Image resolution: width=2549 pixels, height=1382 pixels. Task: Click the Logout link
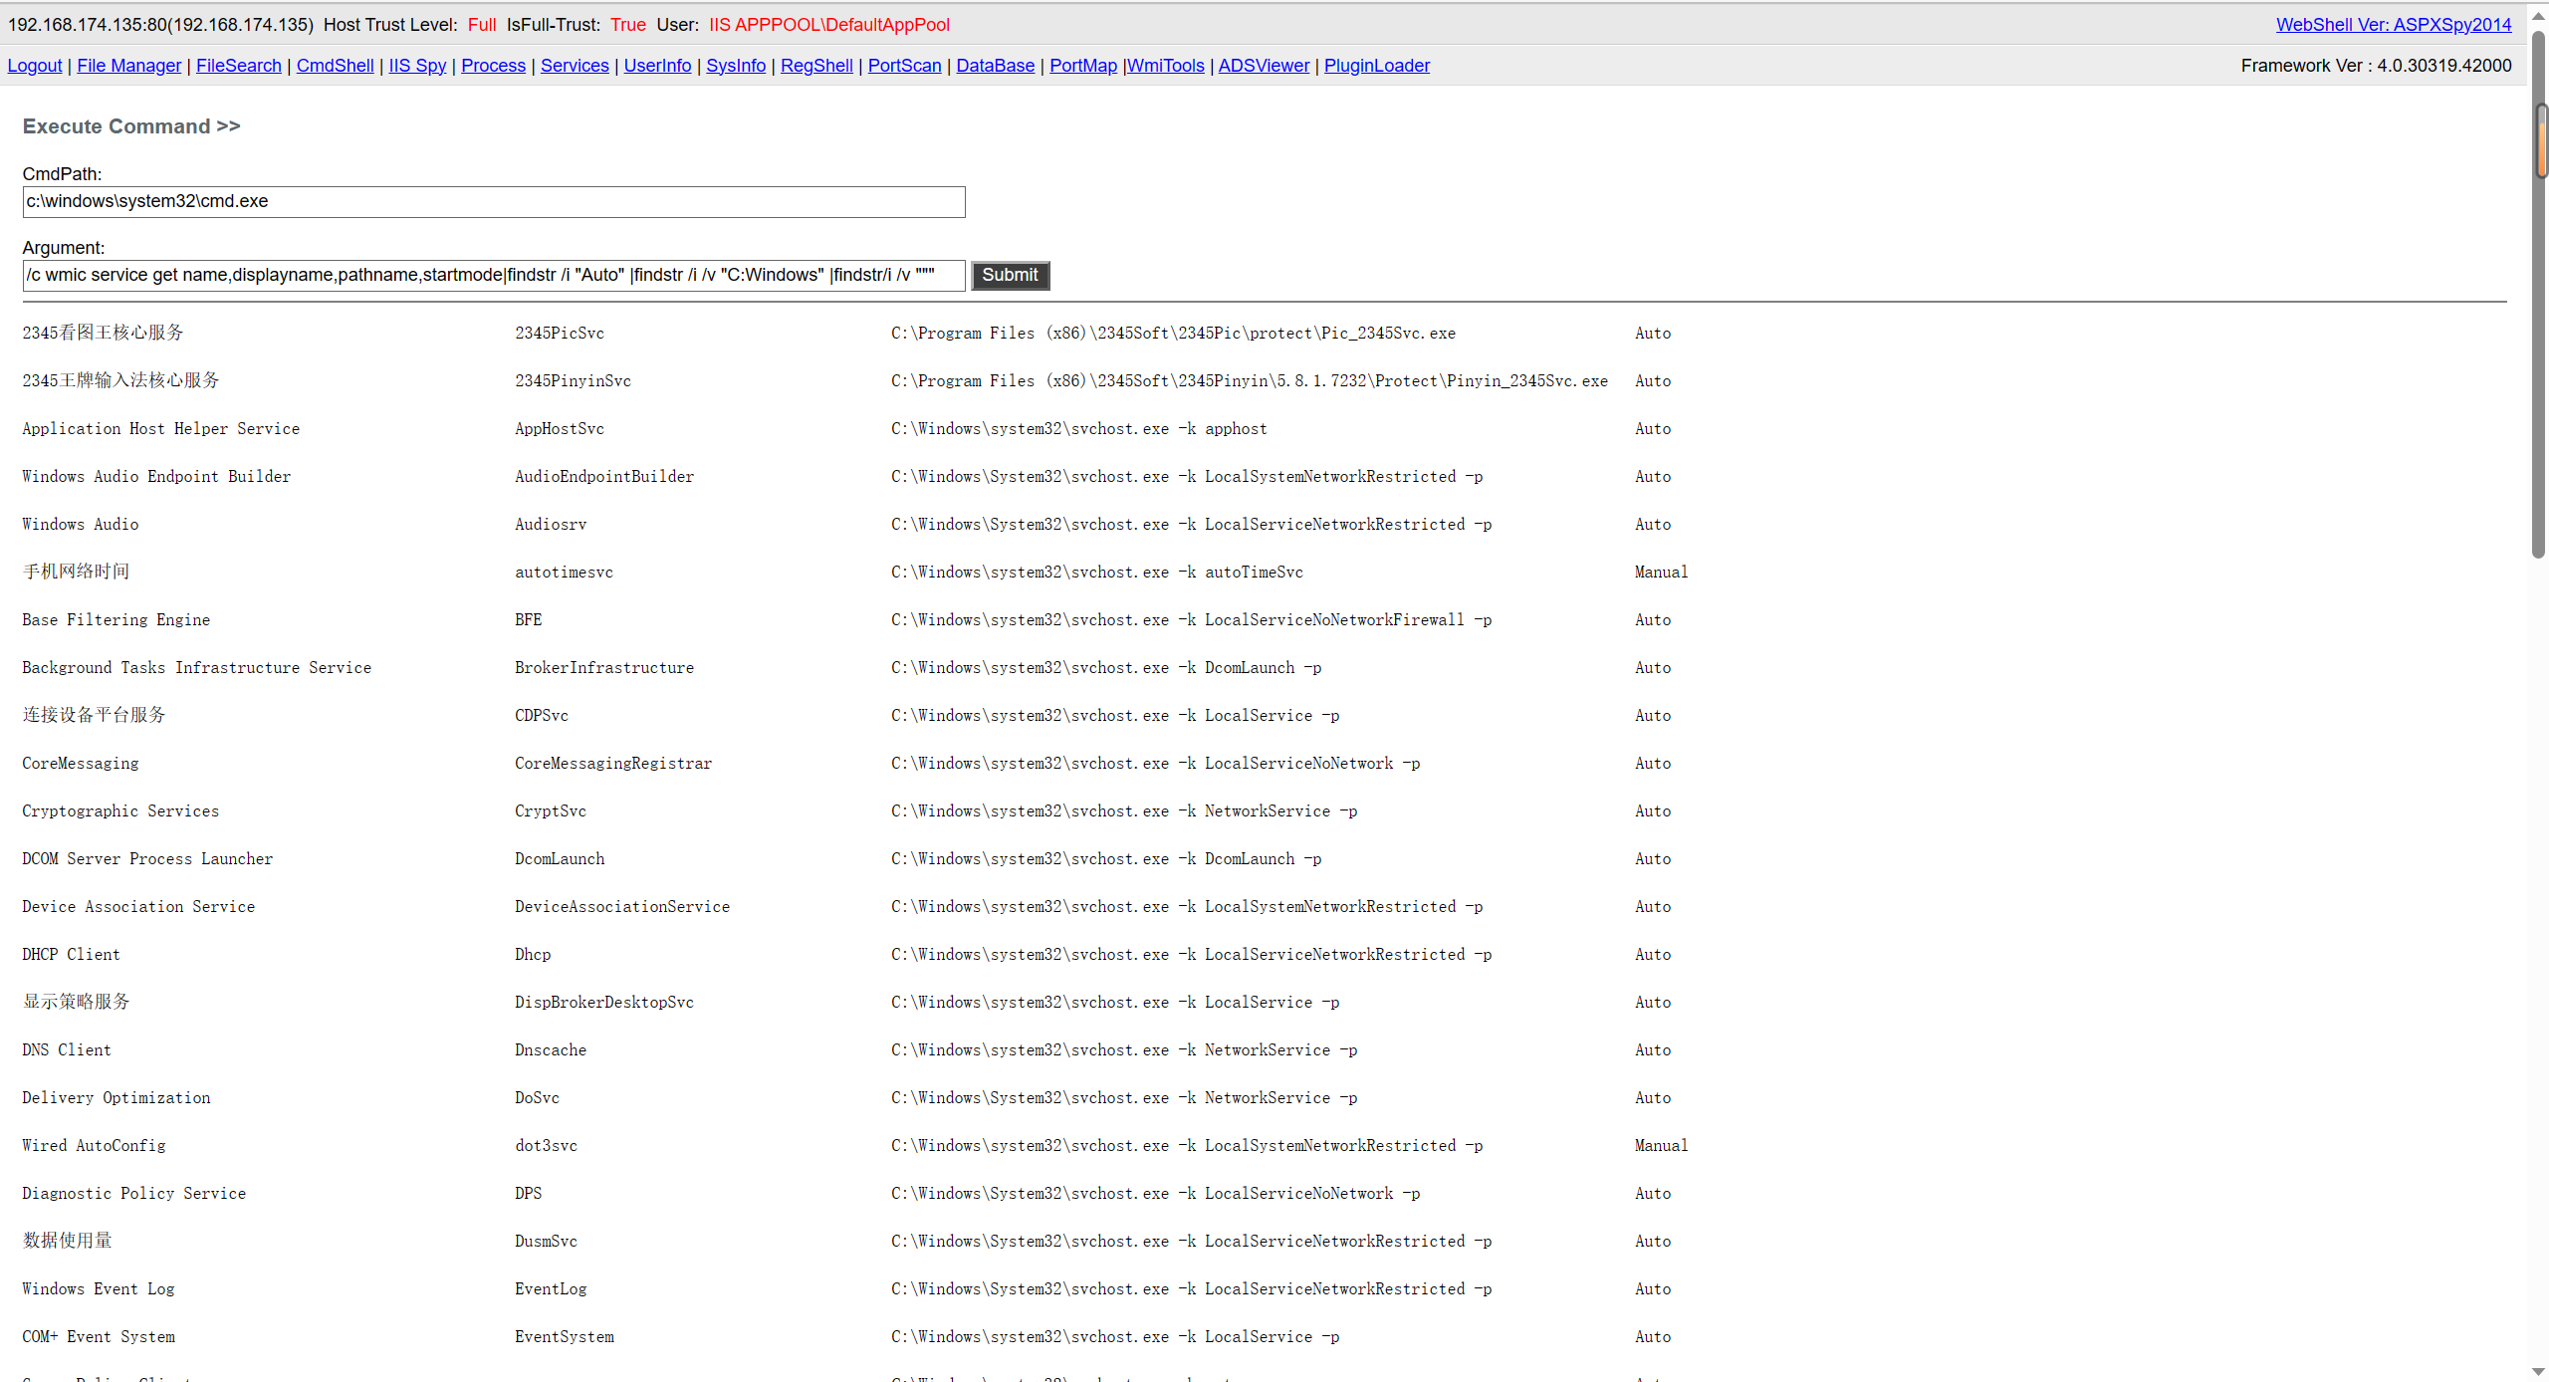click(x=35, y=66)
